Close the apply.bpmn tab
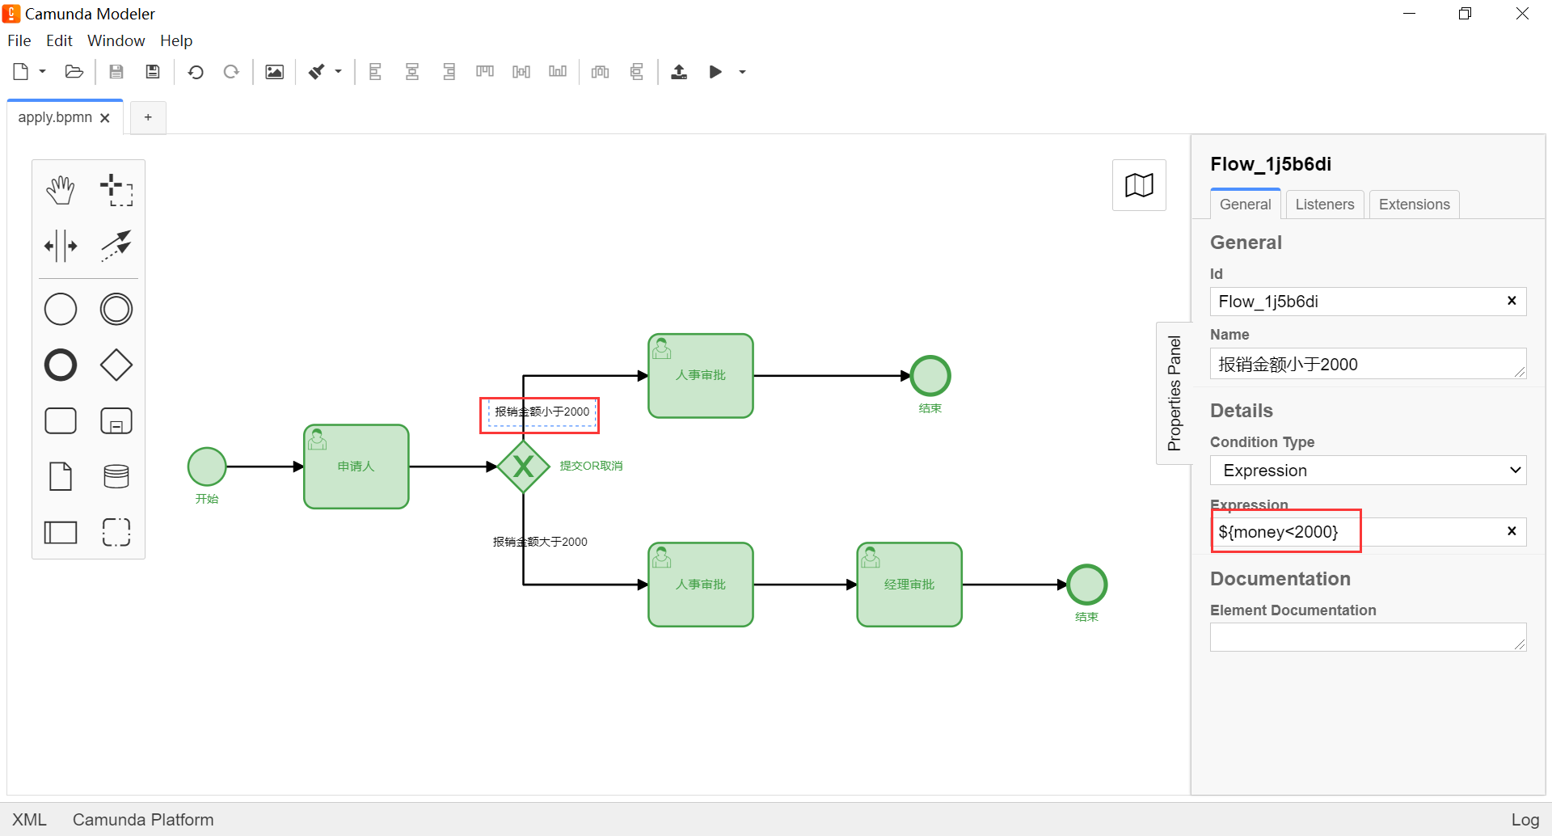Image resolution: width=1552 pixels, height=836 pixels. pos(105,118)
